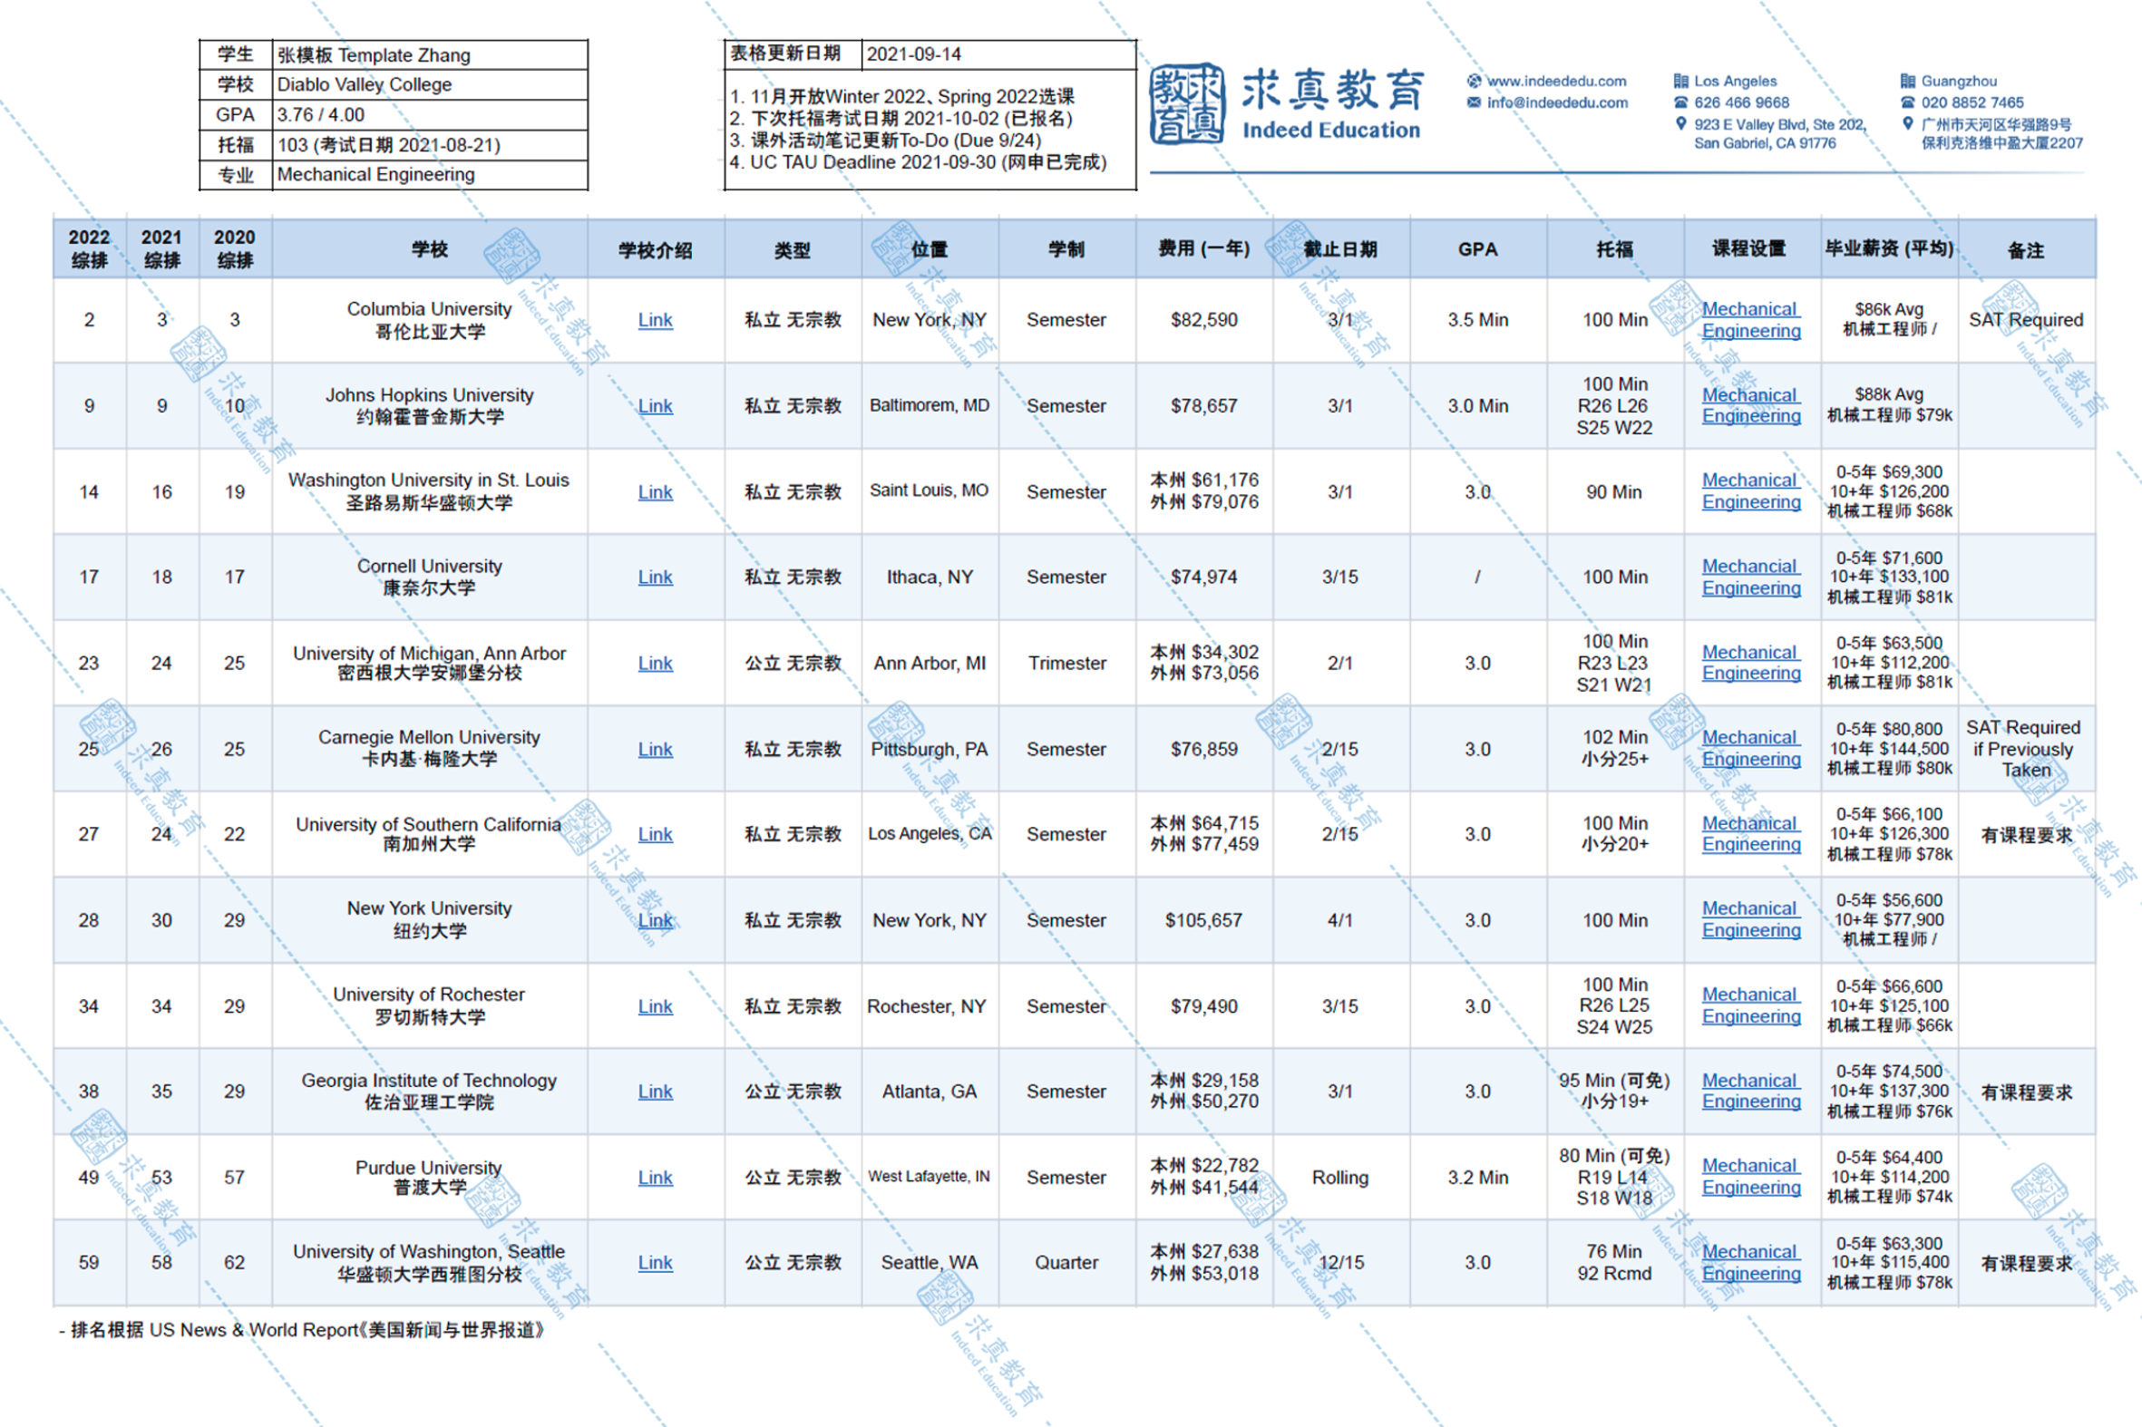The image size is (2142, 1427).
Task: Click the Rolling deadline cell for Purdue
Action: tap(1341, 1178)
